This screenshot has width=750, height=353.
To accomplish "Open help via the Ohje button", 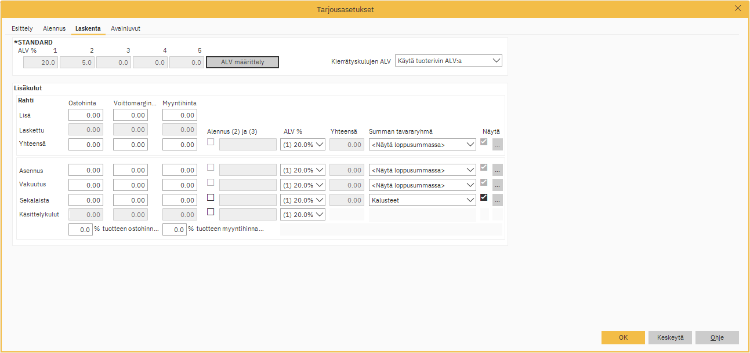I will coord(717,337).
